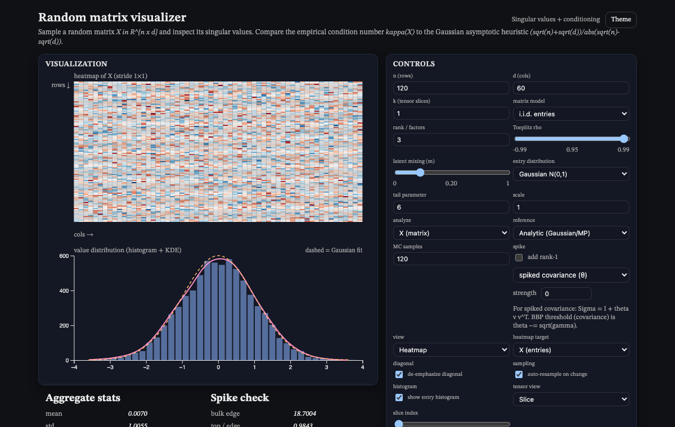The image size is (675, 427).
Task: Click the slice index slider
Action: click(452, 424)
